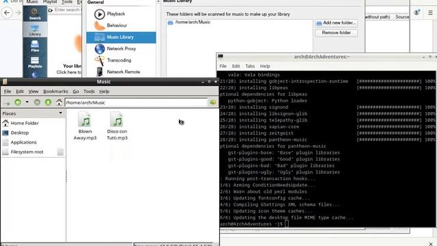
Task: Open the terminal Help menu
Action: pos(265,66)
